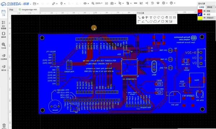This screenshot has width=216, height=129.
Task: Click the yellow silkscreen layer color swatch
Action: (200, 18)
